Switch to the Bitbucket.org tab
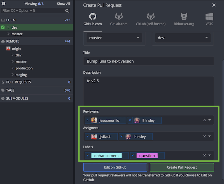This screenshot has height=184, width=224. point(184,19)
